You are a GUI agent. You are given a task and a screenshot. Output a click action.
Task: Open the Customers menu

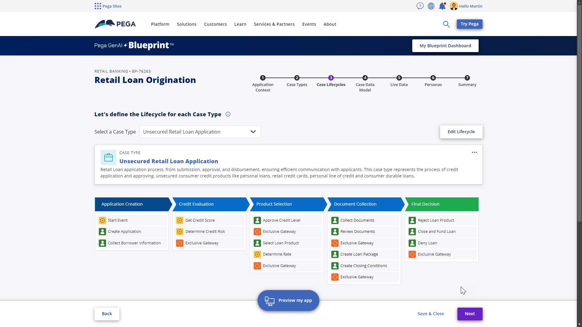click(215, 24)
